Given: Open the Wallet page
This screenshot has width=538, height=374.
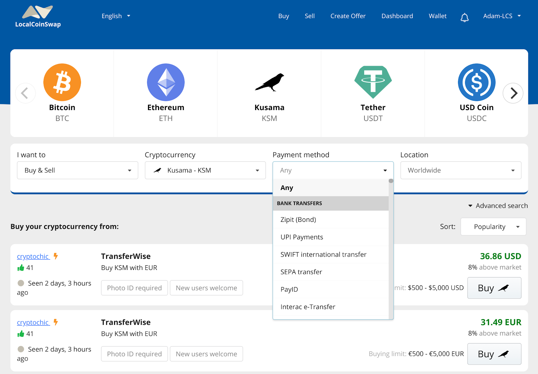Looking at the screenshot, I should 437,16.
